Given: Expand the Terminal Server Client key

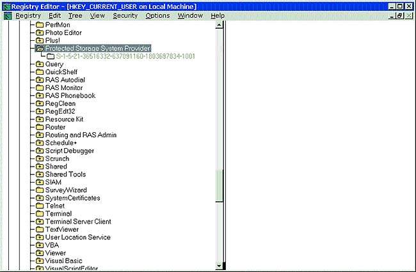Looking at the screenshot, I should 40,222.
